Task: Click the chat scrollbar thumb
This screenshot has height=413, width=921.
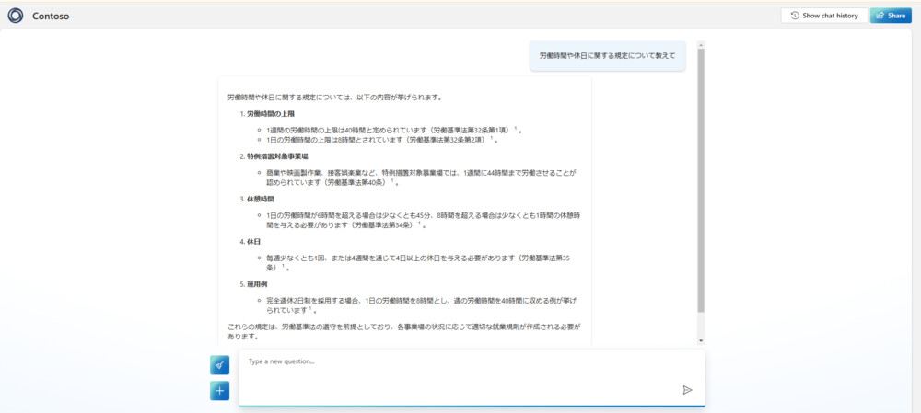Action: click(x=700, y=179)
